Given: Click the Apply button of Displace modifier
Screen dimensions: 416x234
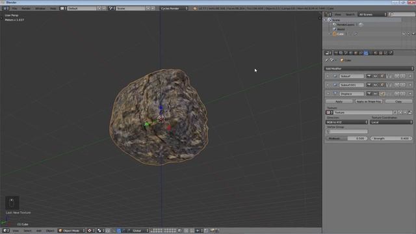Looking at the screenshot, I should point(339,101).
